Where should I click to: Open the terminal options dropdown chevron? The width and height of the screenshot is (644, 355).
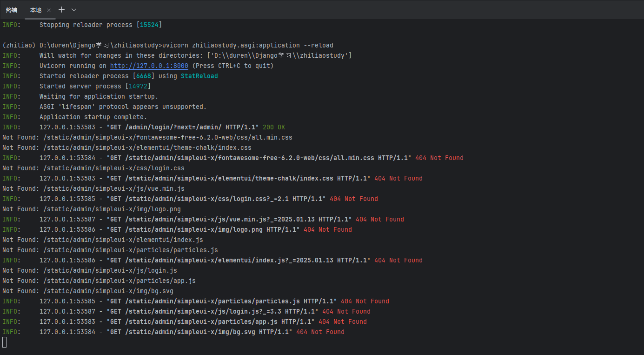point(74,9)
